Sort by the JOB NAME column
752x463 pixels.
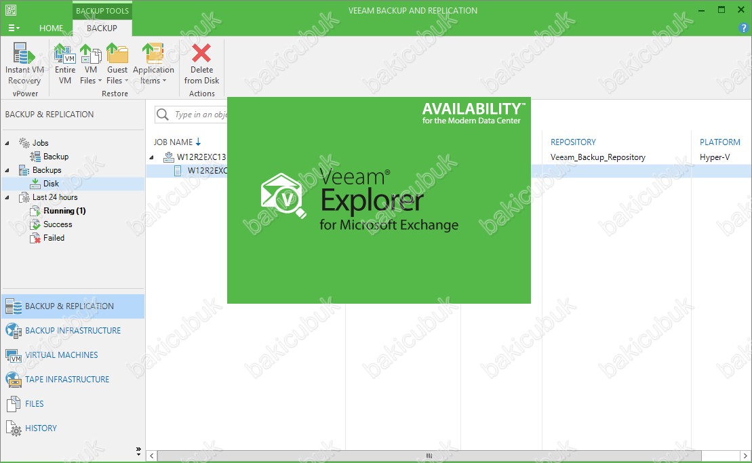point(178,142)
